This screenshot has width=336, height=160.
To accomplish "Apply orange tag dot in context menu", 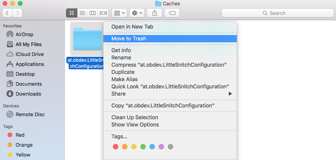I will (x=125, y=147).
